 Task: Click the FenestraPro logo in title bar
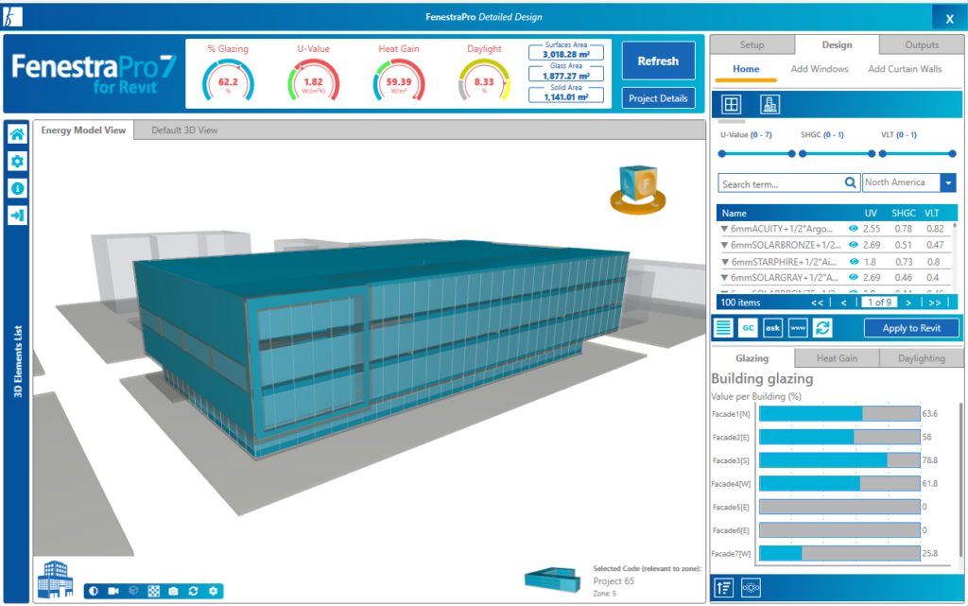(x=12, y=17)
